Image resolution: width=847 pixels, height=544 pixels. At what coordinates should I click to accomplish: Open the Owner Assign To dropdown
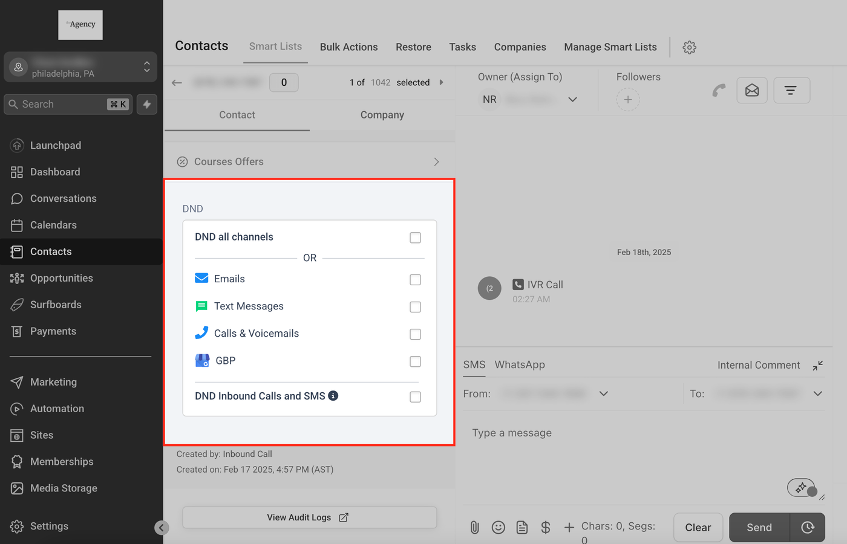(x=572, y=100)
